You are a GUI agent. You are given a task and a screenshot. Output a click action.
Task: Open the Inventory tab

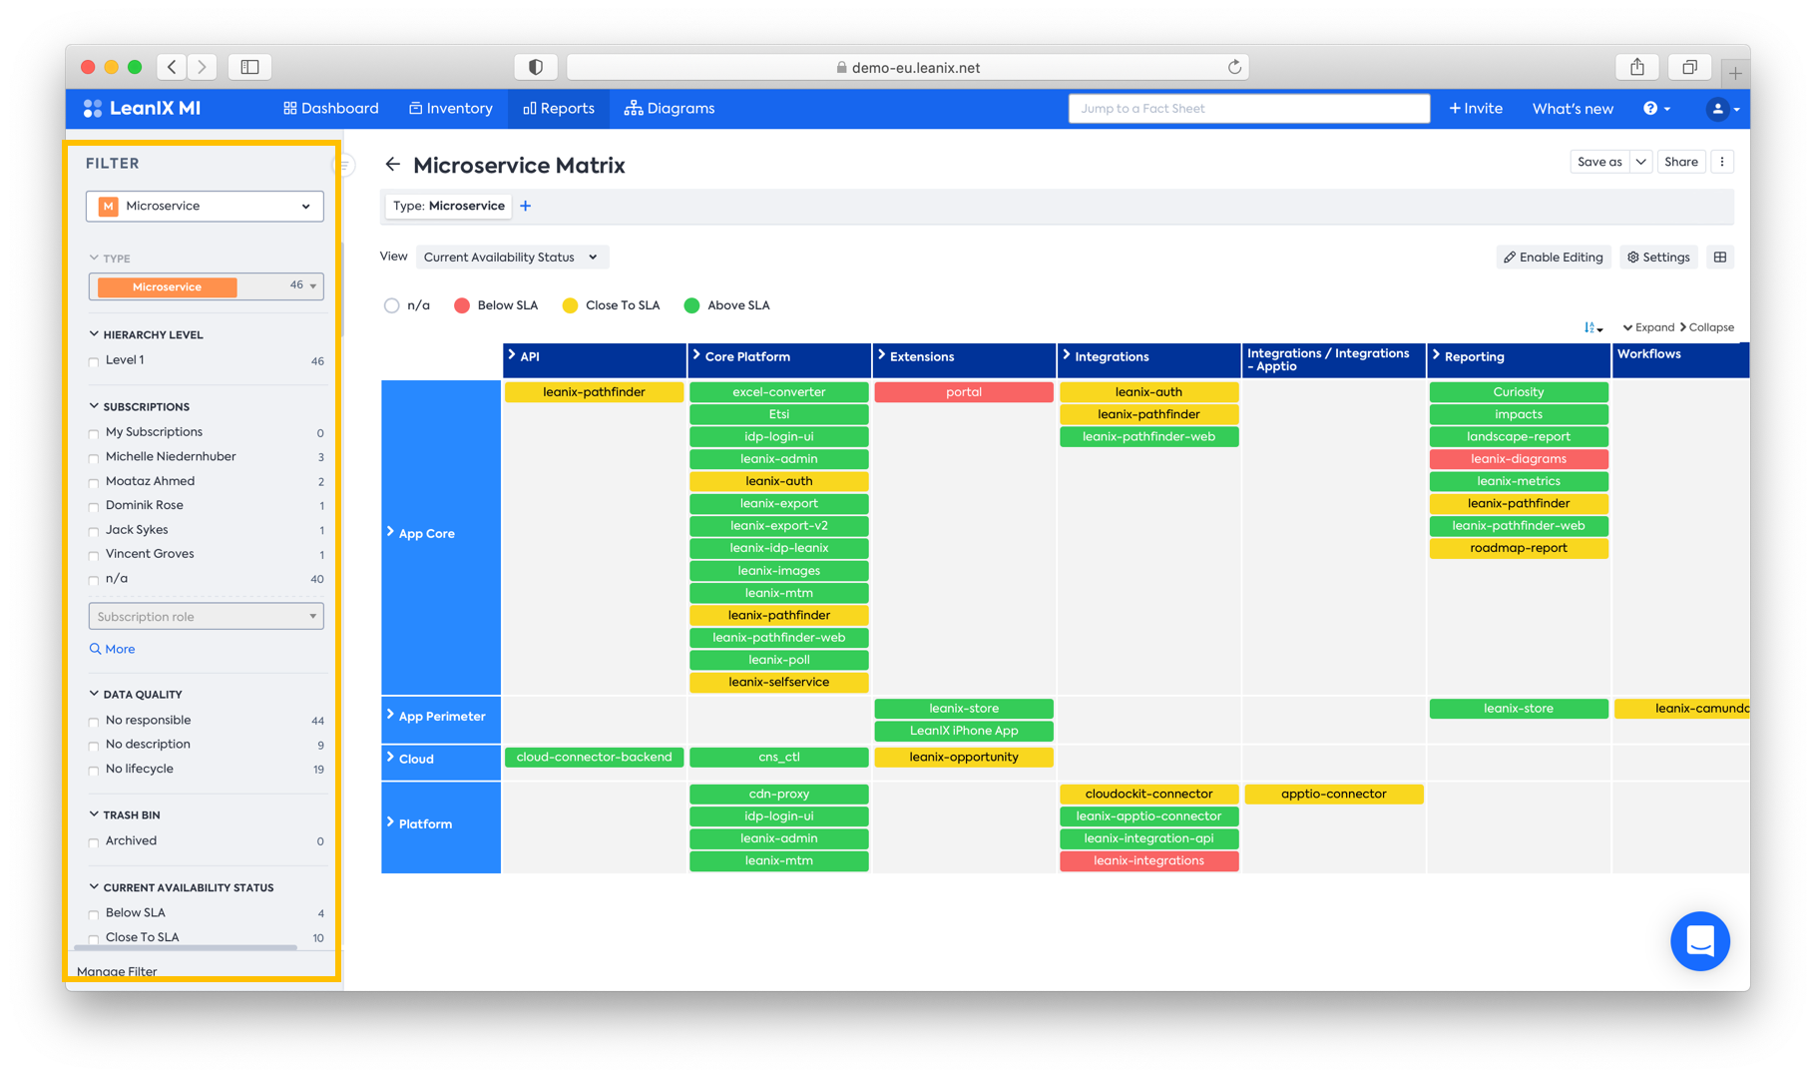click(451, 108)
